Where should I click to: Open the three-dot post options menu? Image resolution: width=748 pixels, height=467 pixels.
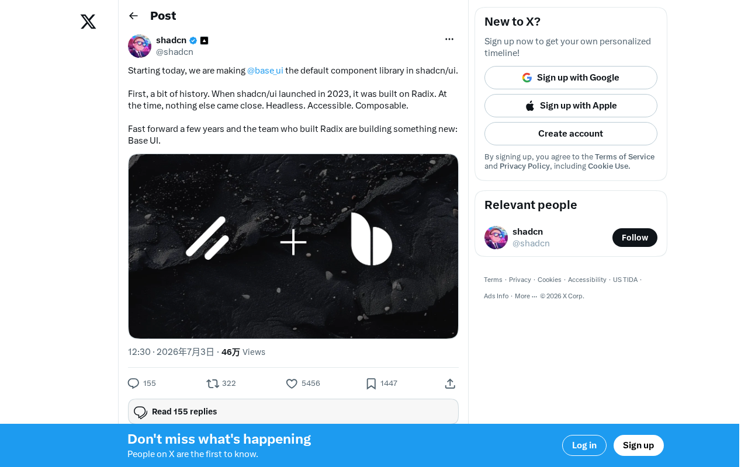(x=449, y=39)
